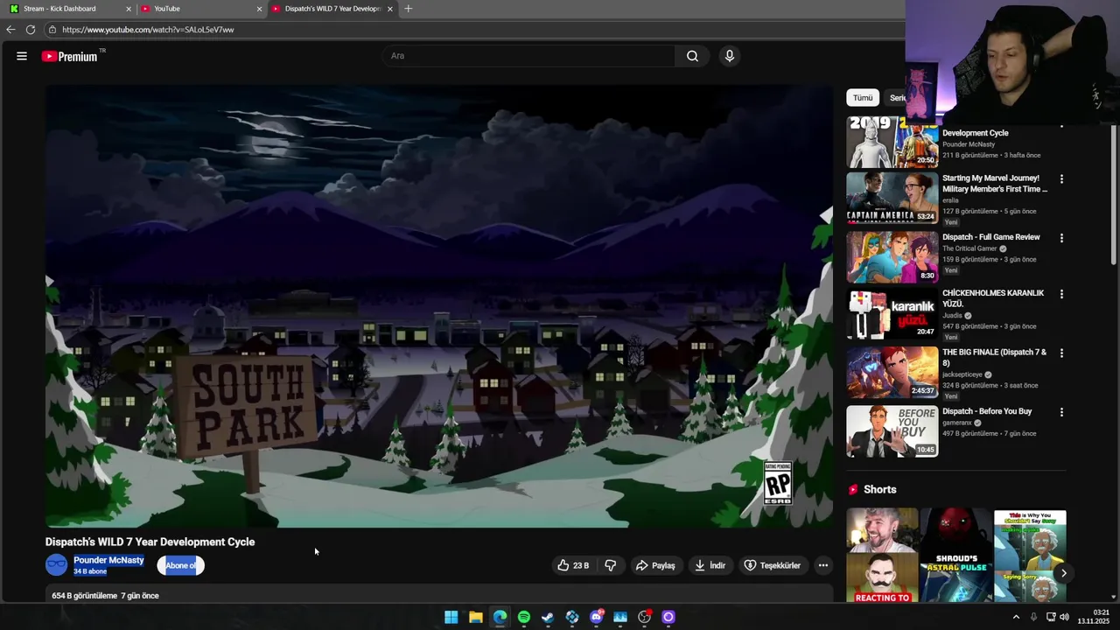Viewport: 1120px width, 630px height.
Task: Switch to the YouTube tab
Action: 199,9
